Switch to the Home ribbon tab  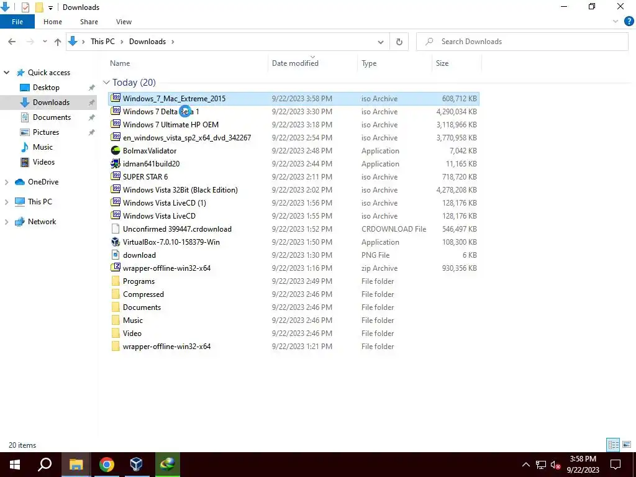point(53,22)
